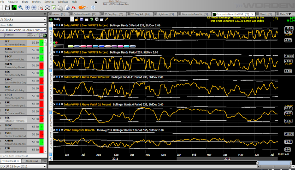Viewport: 295px width, 170px height.
Task: Click the orange fireball icon in toolbar
Action: point(83,7)
